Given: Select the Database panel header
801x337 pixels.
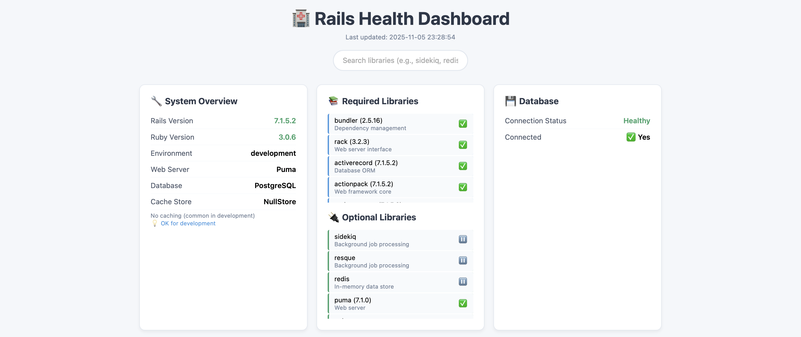Looking at the screenshot, I should click(x=539, y=101).
